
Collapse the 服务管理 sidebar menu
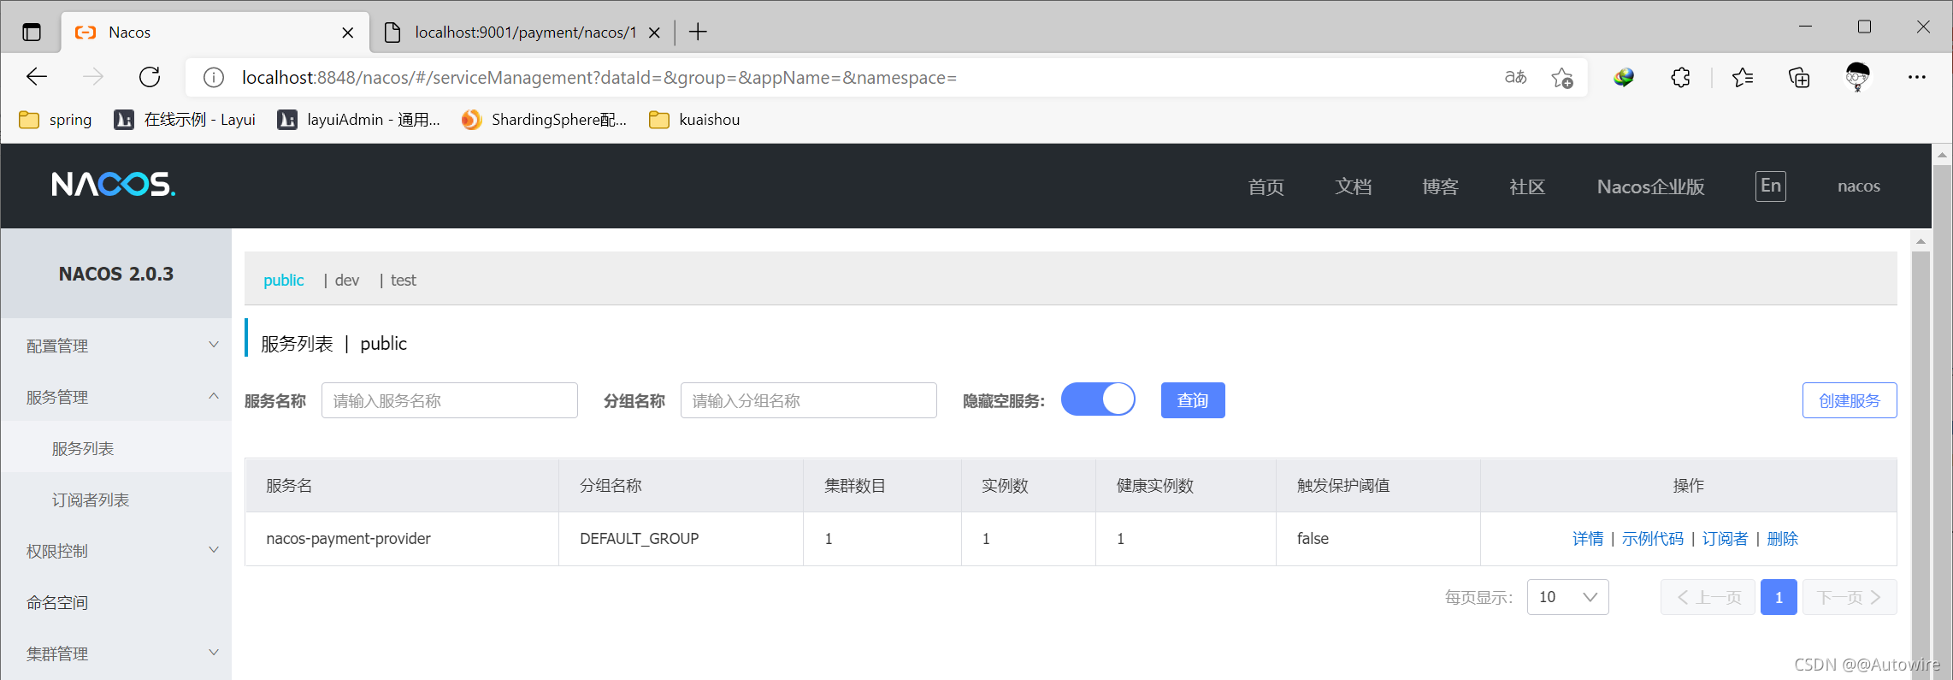point(116,396)
